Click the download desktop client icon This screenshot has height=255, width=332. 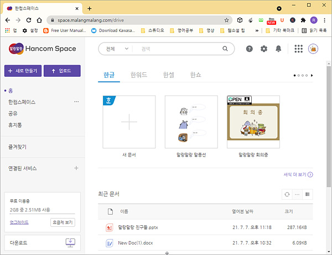click(x=70, y=243)
